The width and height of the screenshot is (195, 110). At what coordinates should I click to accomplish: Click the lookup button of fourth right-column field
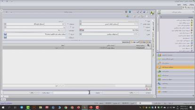tap(80, 34)
